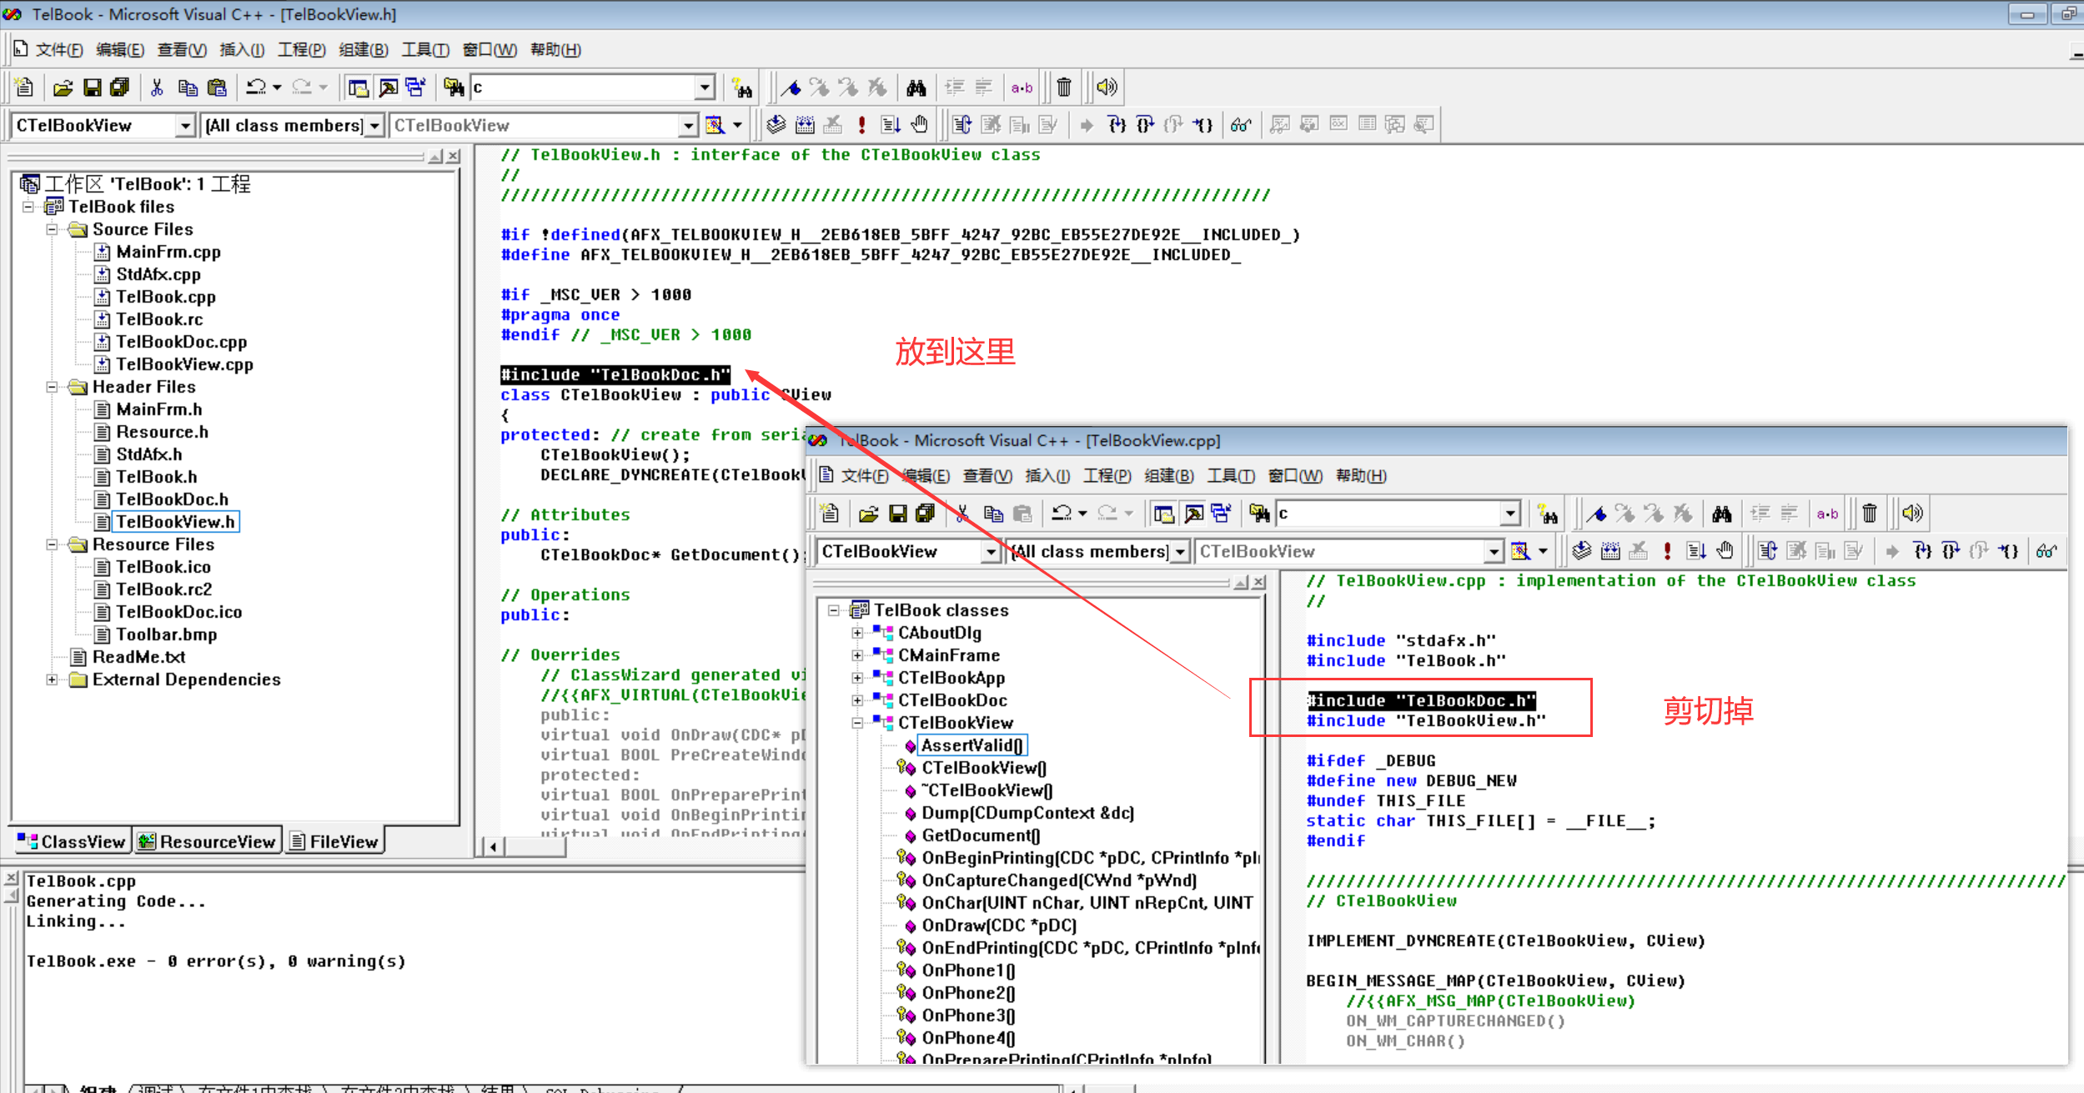Toggle bookmark flag icon in TelBookView.cpp window
This screenshot has width=2084, height=1093.
coord(1596,513)
